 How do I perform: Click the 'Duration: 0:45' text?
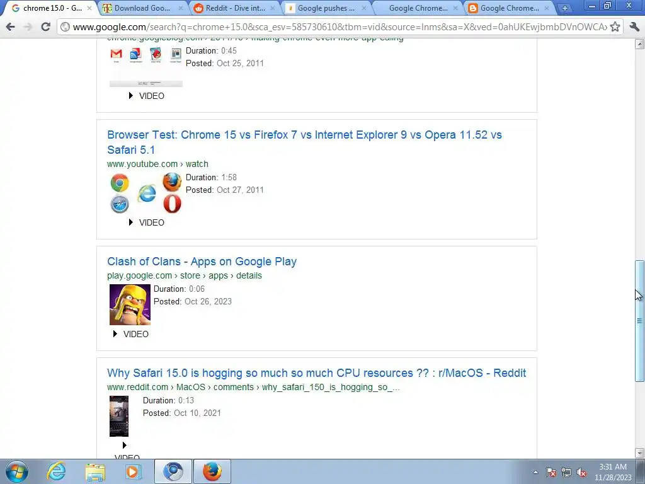(211, 50)
